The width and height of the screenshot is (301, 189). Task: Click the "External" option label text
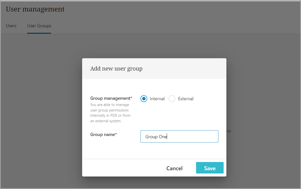pos(186,99)
